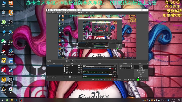182x102 pixels.
Task: Unmute the muted red speaker in mixer
Action: click(112, 69)
